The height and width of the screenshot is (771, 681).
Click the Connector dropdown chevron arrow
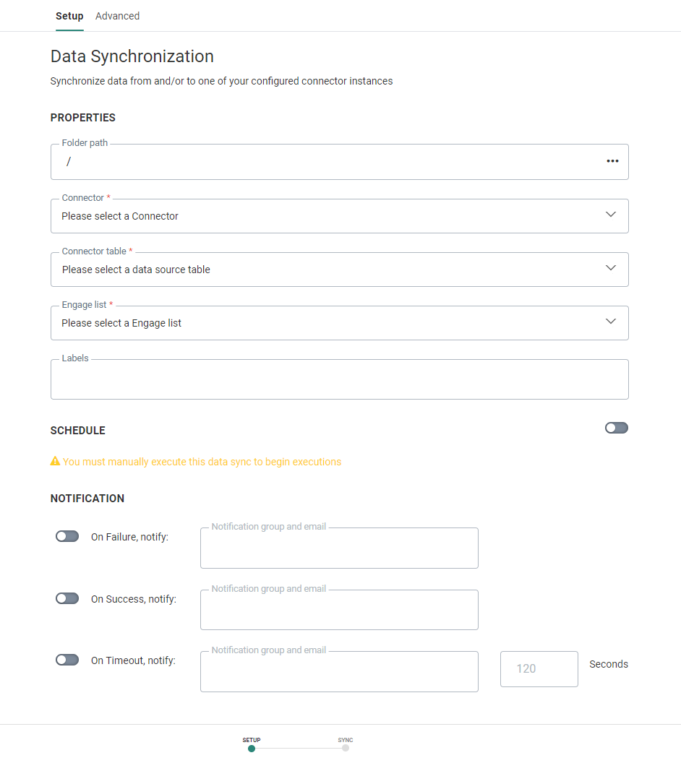[x=611, y=215]
